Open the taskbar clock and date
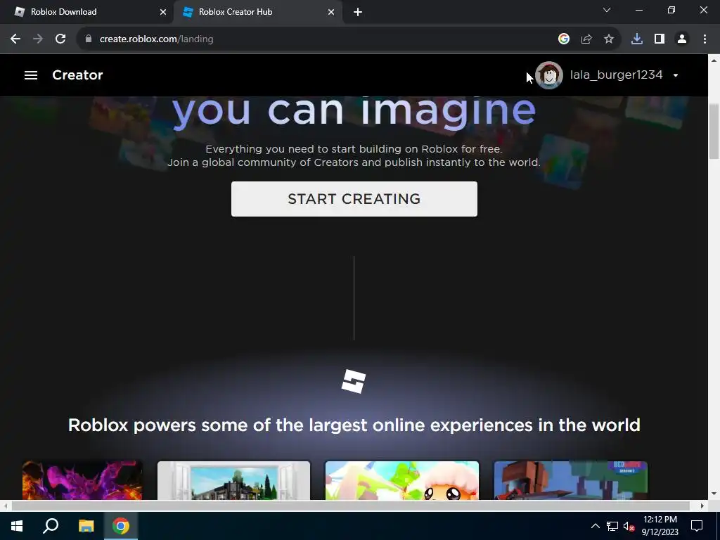 click(660, 526)
